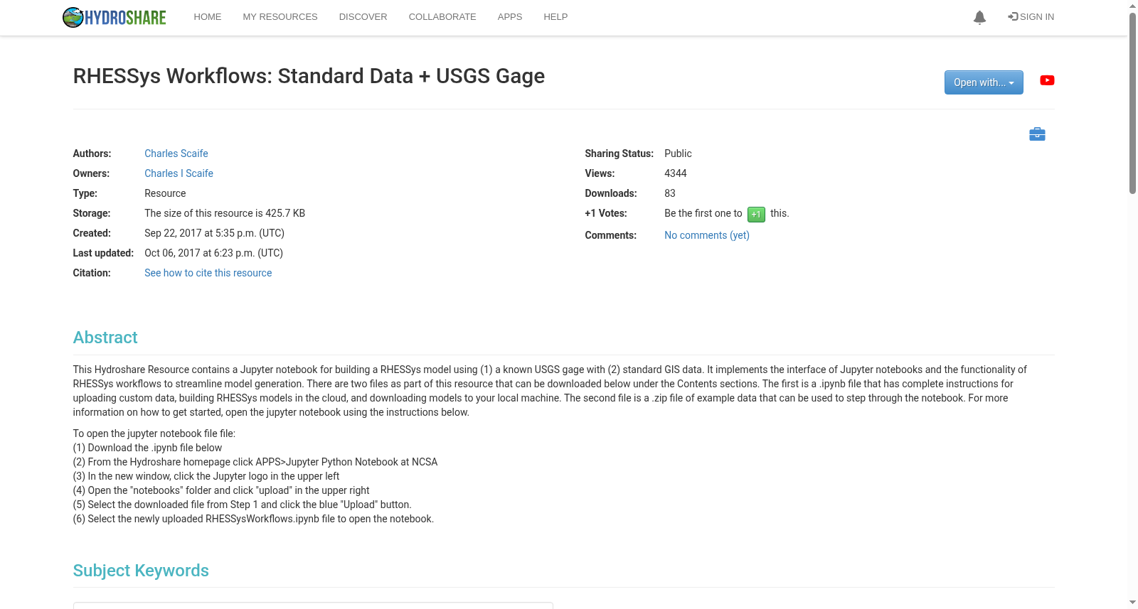
Task: Click the vertical page scrollbar thumb
Action: tap(1132, 103)
